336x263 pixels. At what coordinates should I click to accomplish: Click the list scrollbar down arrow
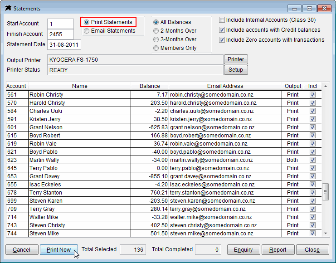pyautogui.click(x=326, y=234)
